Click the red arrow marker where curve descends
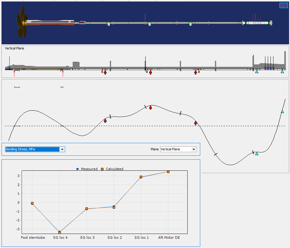The height and width of the screenshot is (248, 290). (195, 123)
